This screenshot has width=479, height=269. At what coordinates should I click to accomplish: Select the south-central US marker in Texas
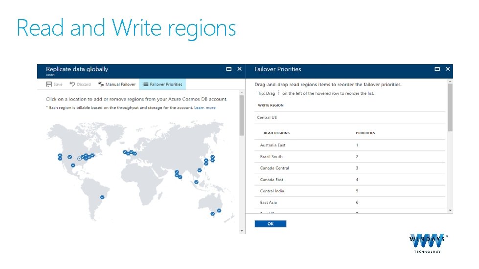click(73, 166)
